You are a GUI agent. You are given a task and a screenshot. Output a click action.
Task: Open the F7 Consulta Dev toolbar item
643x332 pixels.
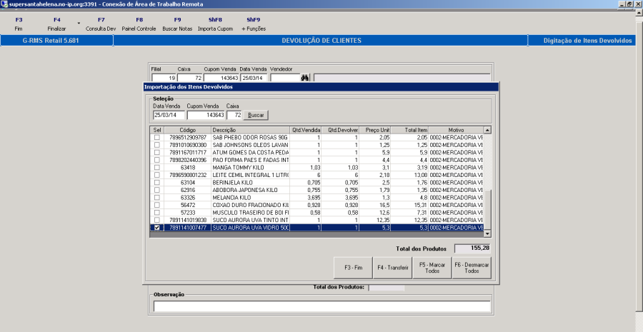(x=101, y=24)
